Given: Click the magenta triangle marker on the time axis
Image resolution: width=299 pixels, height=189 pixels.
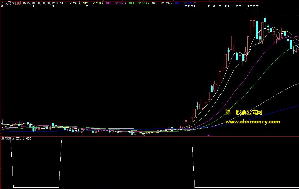Looking at the screenshot, I should [208, 135].
